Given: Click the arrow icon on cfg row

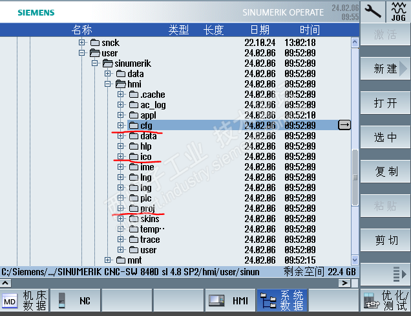Looking at the screenshot, I should [344, 125].
